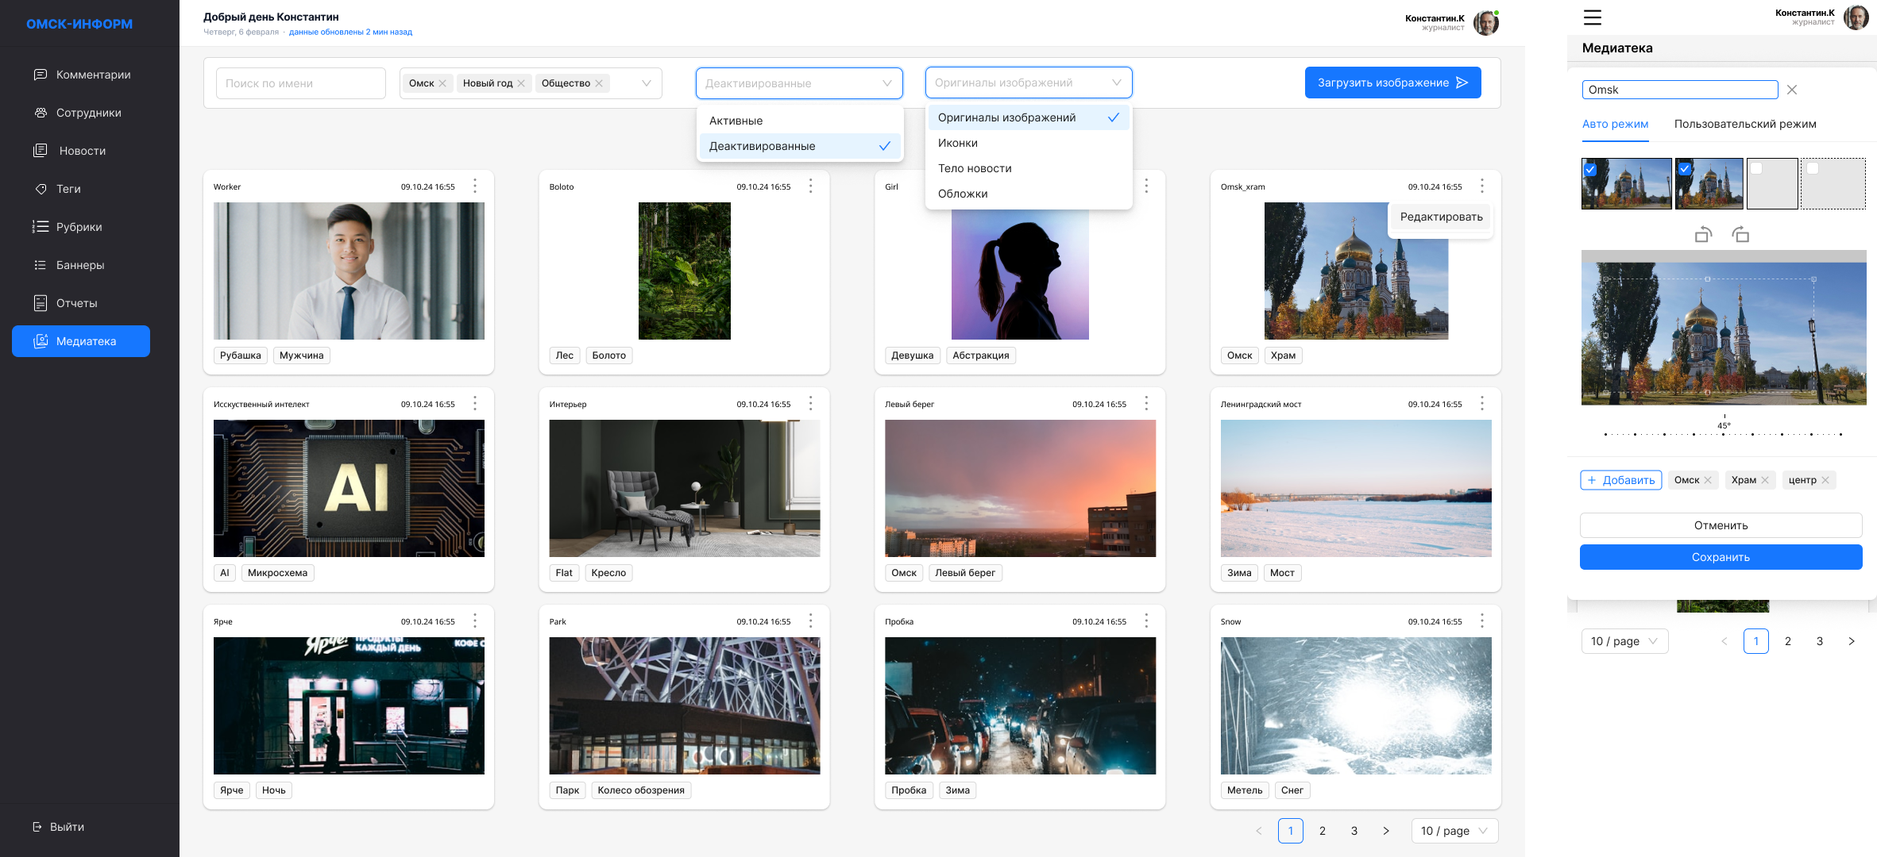
Task: Switch to the Пользовательский режим tab
Action: [1745, 124]
